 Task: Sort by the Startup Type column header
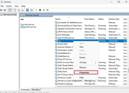point(114,19)
